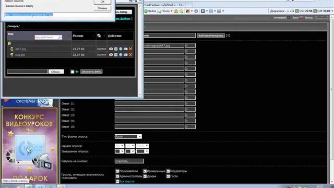Click the globe link icon for second file
334x188 pixels.
(121, 54)
